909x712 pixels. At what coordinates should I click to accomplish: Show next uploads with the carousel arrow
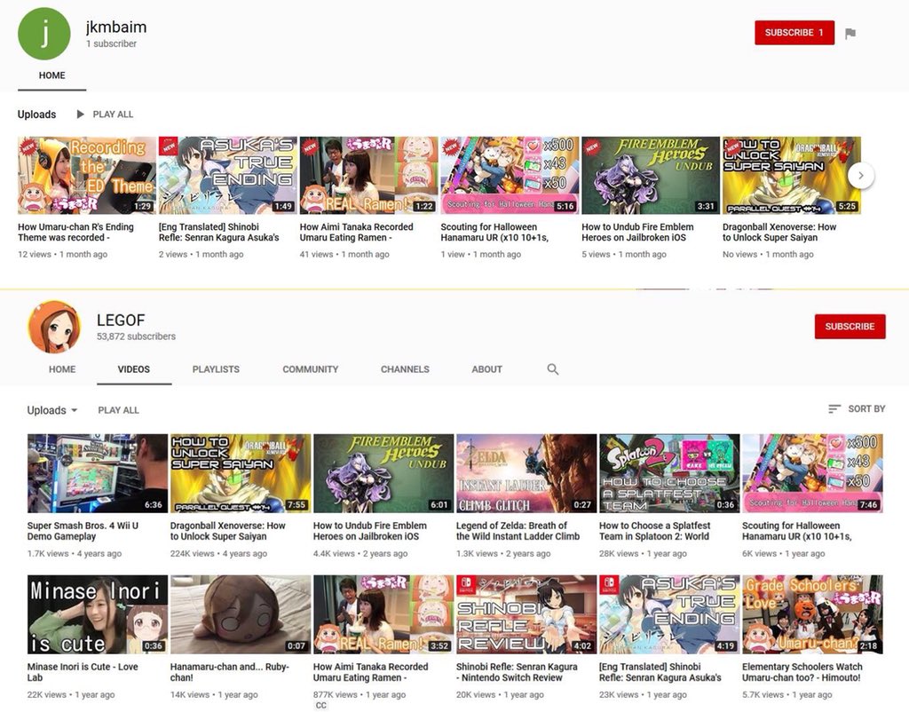(x=861, y=175)
